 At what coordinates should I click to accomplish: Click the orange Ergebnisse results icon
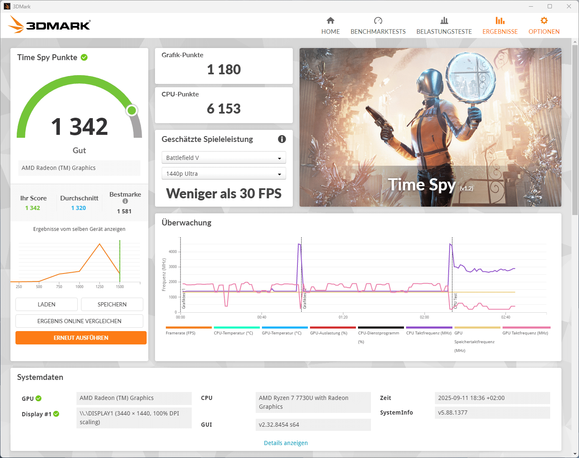click(500, 20)
